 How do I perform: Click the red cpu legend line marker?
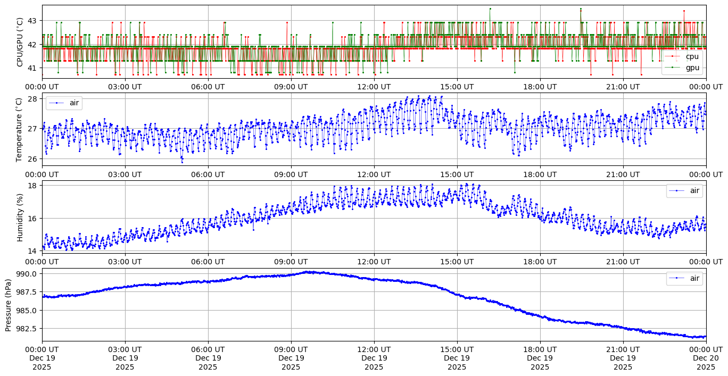click(673, 56)
